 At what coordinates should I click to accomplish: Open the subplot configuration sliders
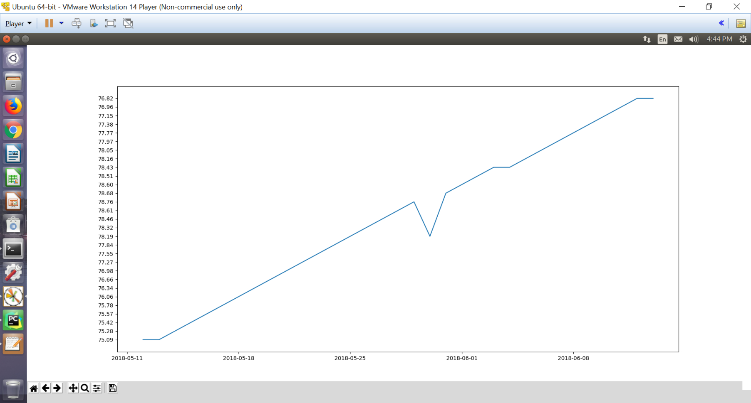(97, 388)
